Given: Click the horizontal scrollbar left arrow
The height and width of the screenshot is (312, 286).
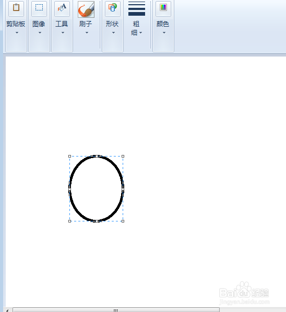Looking at the screenshot, I should pyautogui.click(x=7, y=310).
